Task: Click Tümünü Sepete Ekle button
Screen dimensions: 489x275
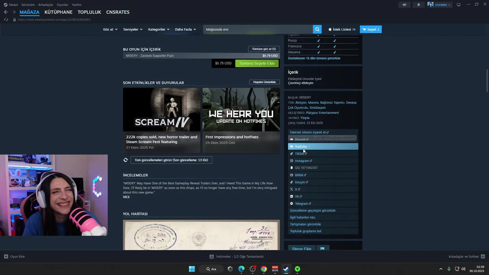Action: (257, 63)
